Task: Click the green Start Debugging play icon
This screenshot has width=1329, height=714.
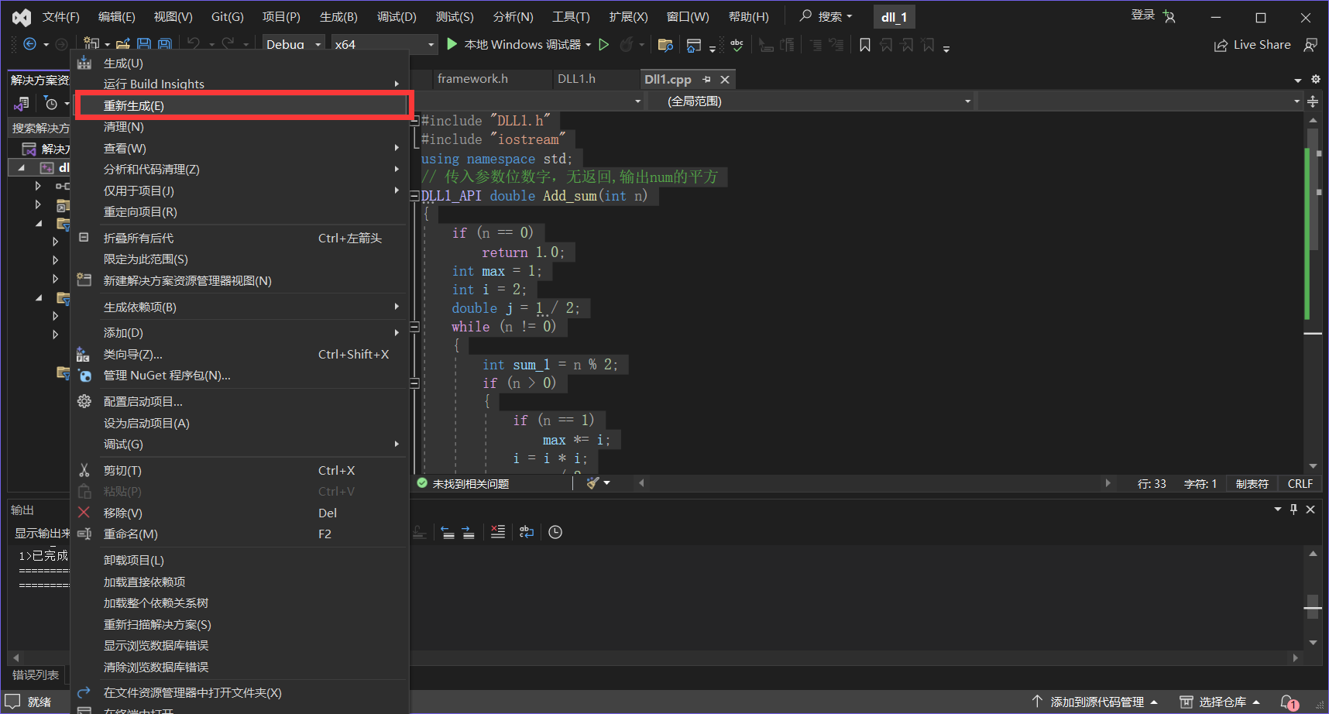Action: tap(452, 44)
